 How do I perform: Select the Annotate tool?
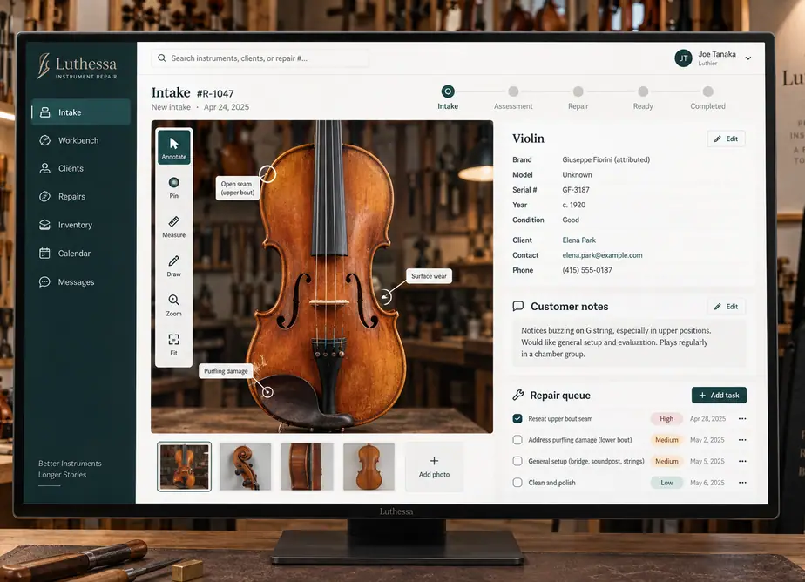(x=174, y=147)
